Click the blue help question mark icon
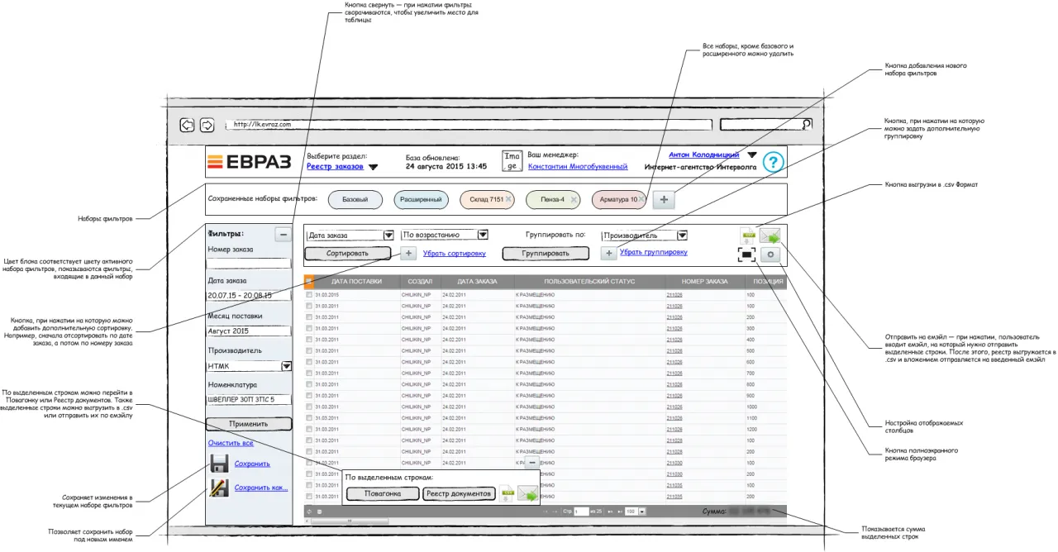This screenshot has height=552, width=1058. (772, 162)
